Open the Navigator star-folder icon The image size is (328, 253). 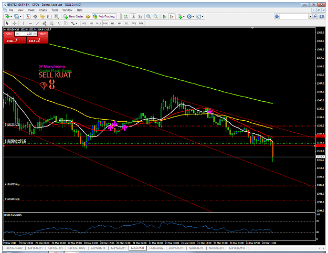coord(43,16)
